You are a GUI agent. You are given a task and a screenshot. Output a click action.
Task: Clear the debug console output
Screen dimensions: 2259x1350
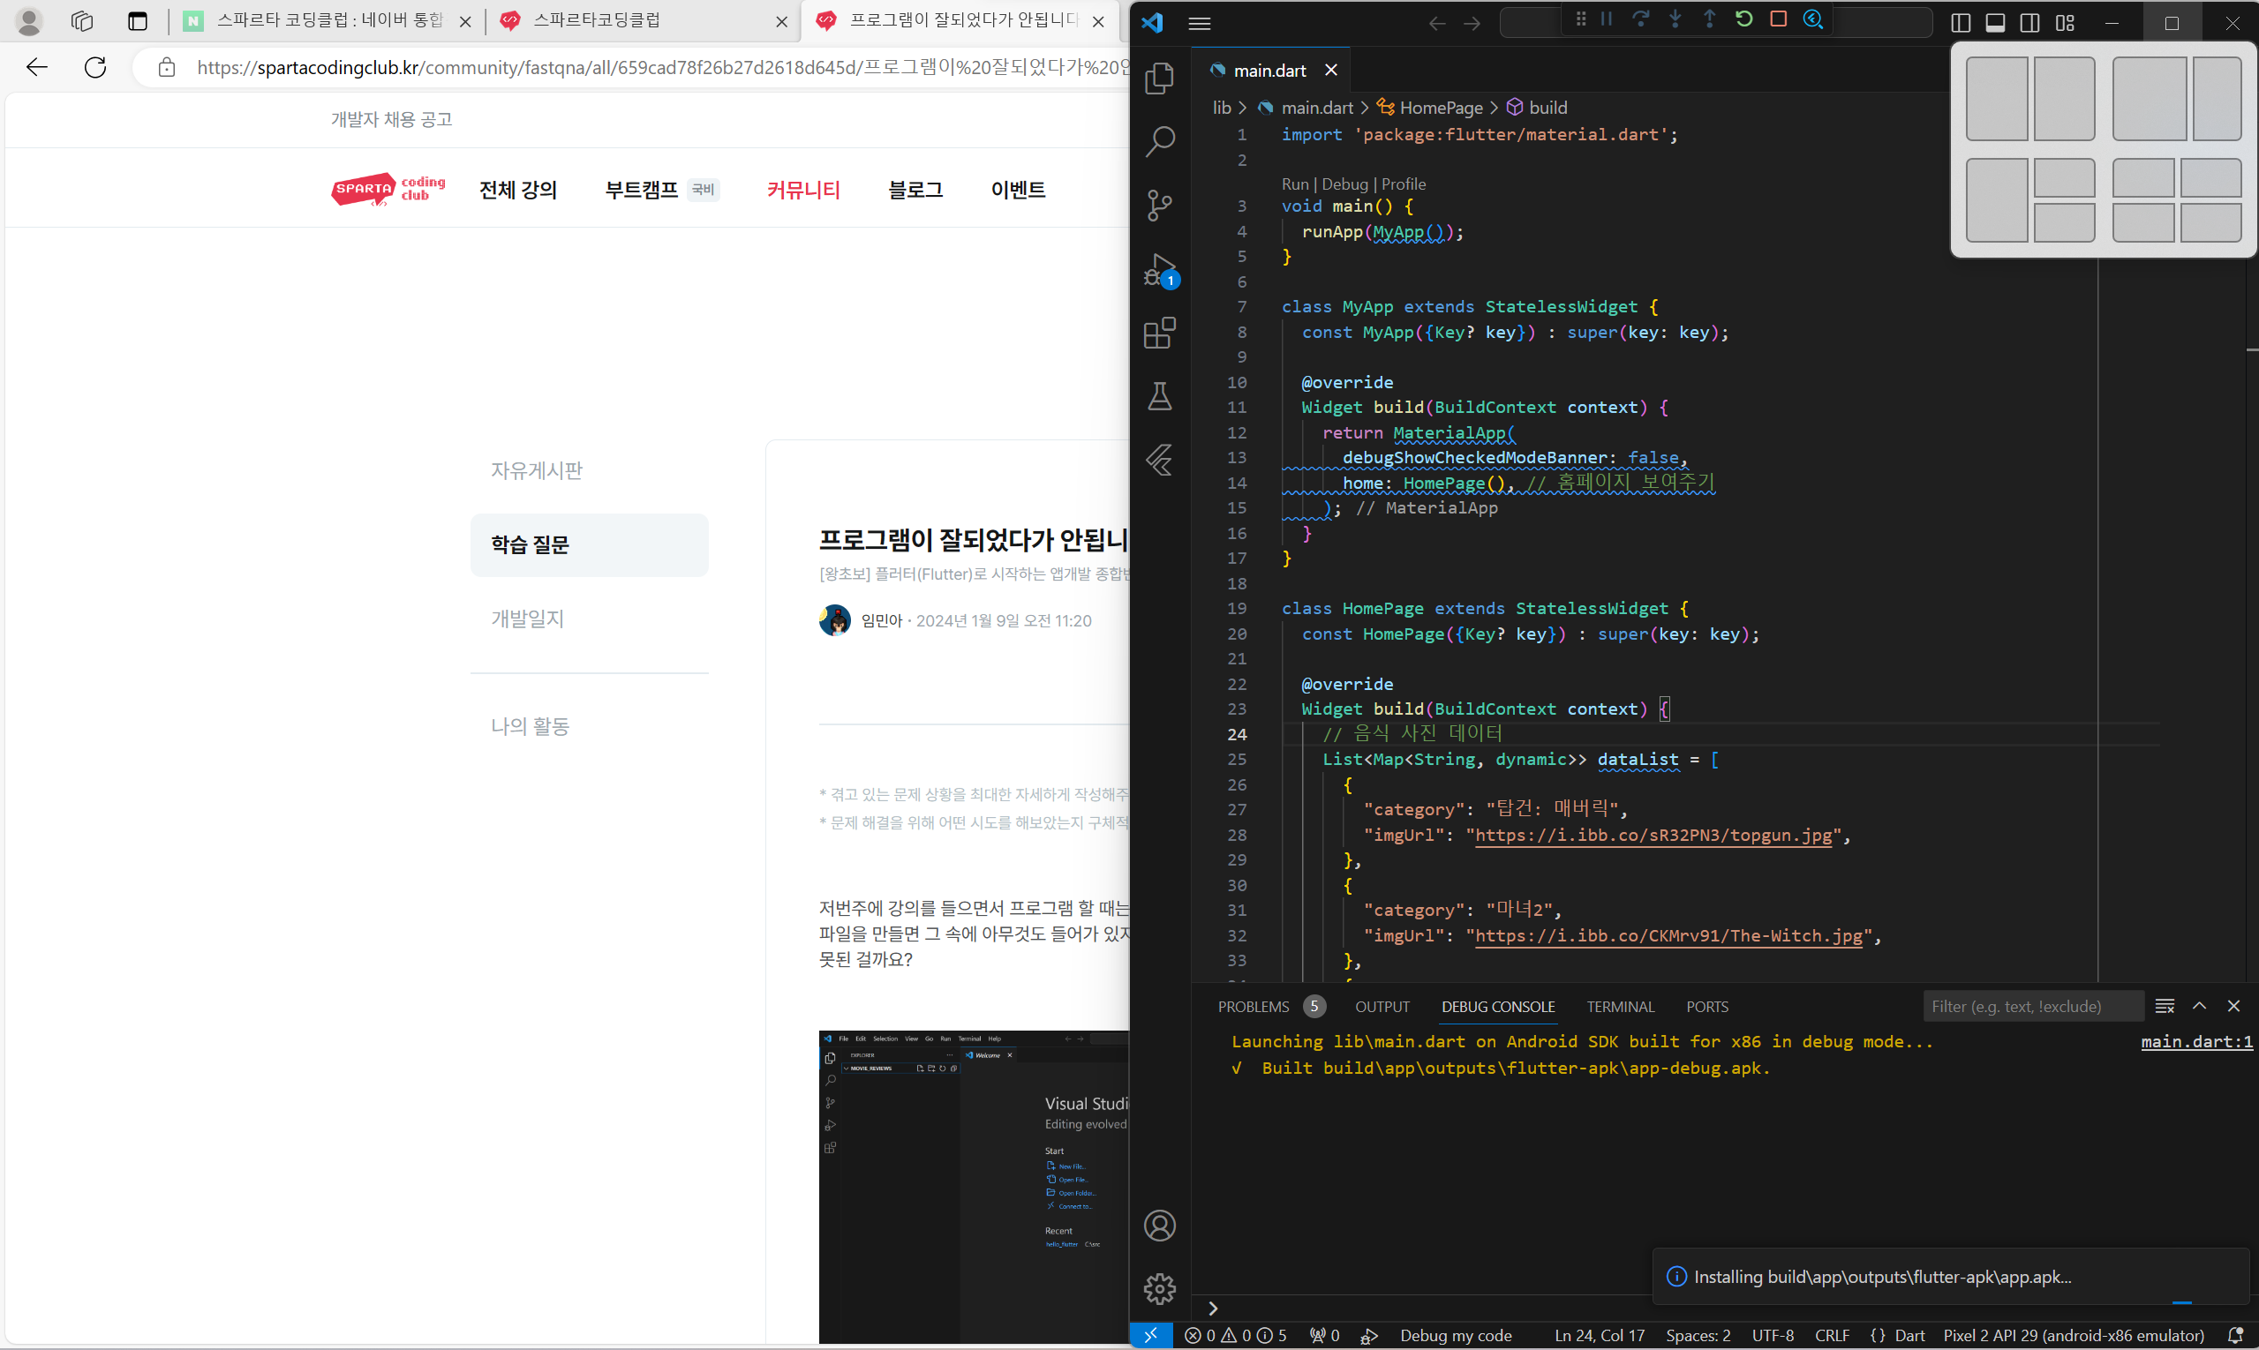pyautogui.click(x=2165, y=1006)
